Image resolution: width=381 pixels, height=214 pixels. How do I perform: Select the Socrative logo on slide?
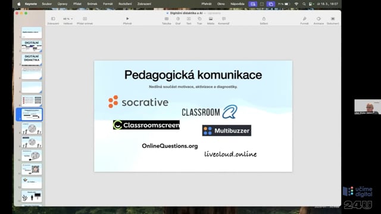(138, 102)
